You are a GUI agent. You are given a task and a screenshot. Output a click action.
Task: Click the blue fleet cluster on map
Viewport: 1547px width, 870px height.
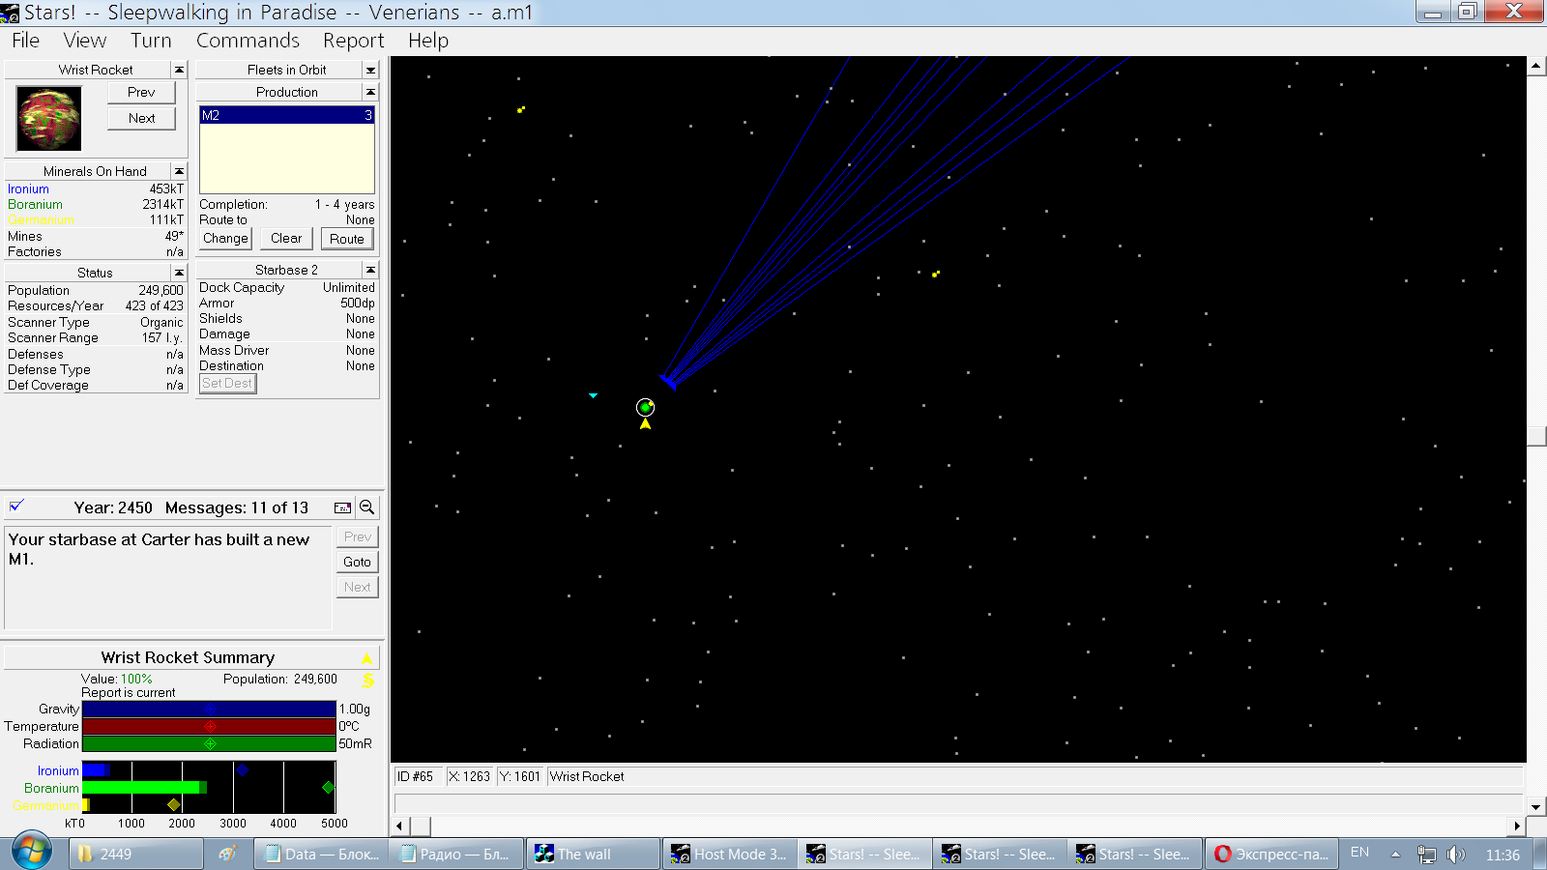coord(668,381)
